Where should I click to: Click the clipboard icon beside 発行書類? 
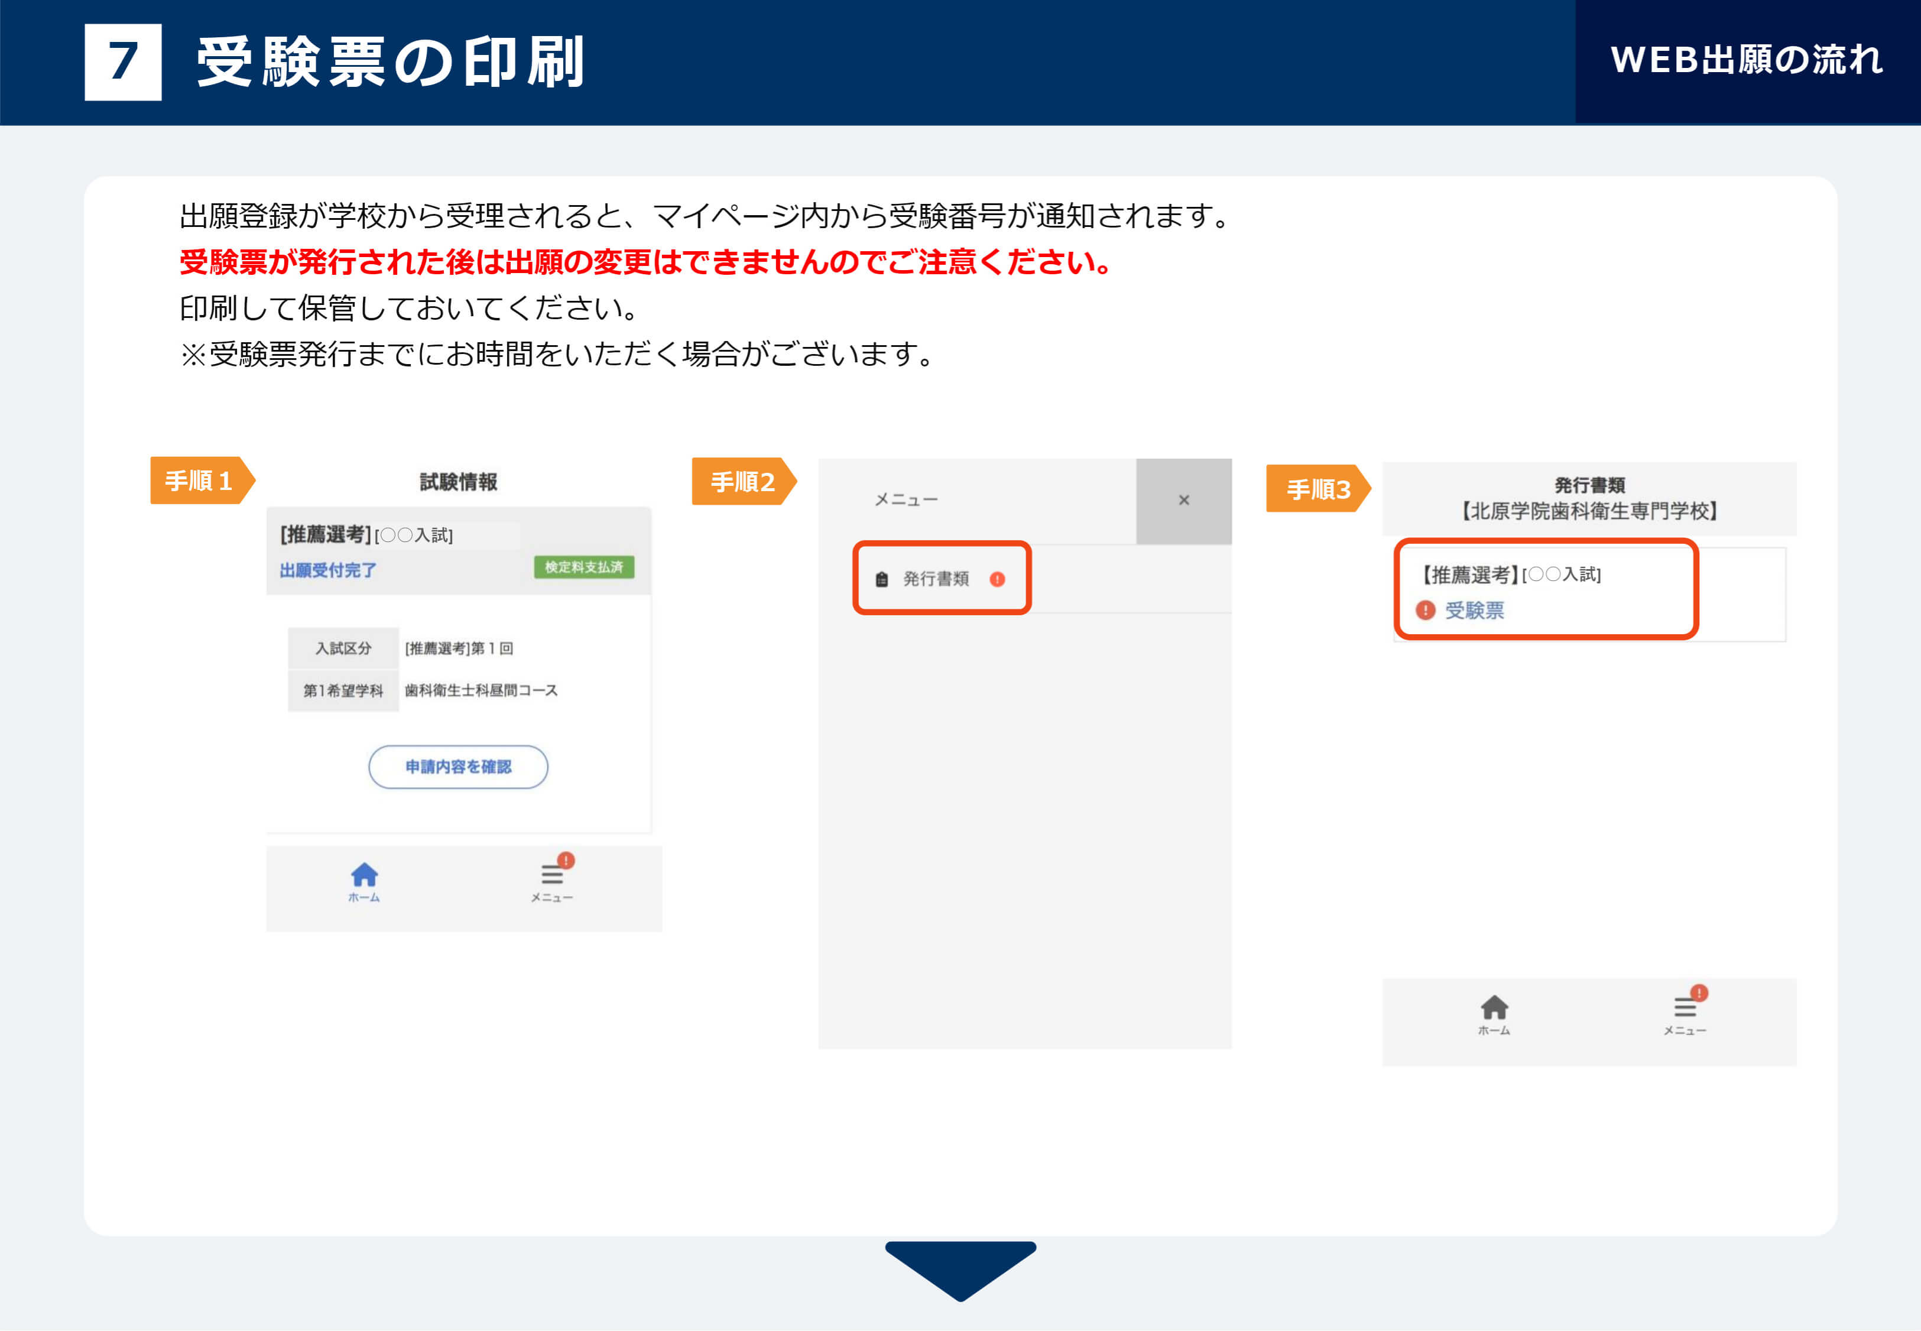point(881,580)
